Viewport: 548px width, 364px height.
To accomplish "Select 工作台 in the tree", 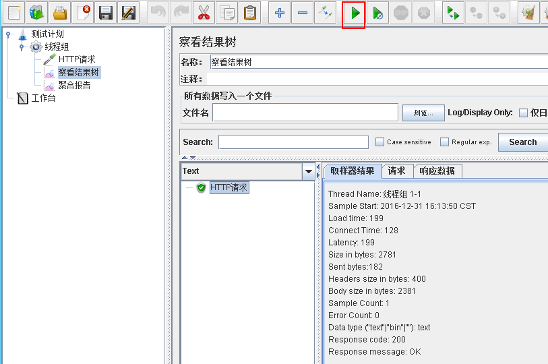I will pyautogui.click(x=43, y=98).
